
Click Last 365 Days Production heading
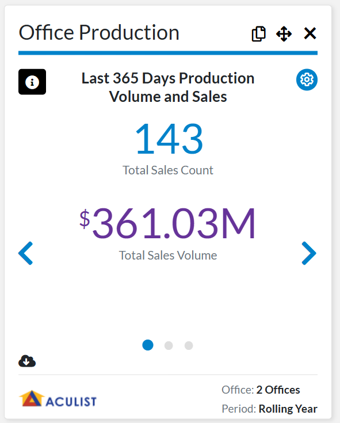[x=168, y=87]
